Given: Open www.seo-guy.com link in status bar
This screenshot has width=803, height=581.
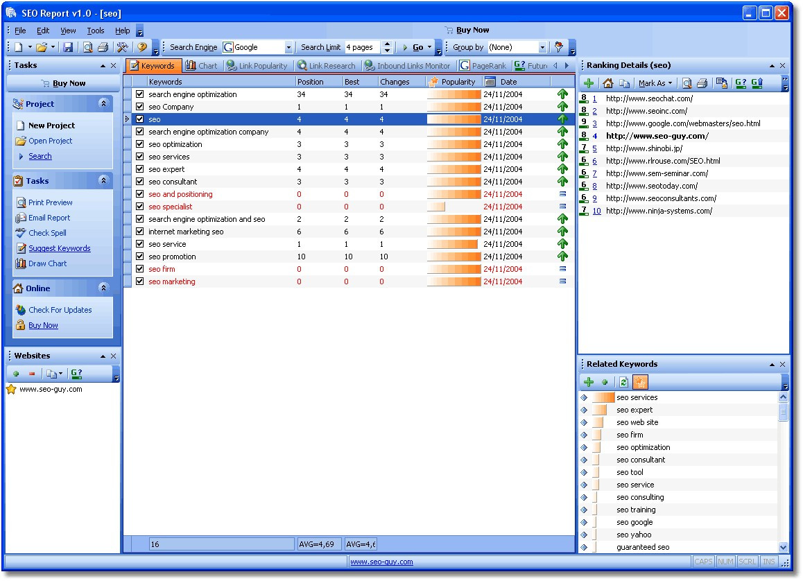Looking at the screenshot, I should pyautogui.click(x=381, y=562).
